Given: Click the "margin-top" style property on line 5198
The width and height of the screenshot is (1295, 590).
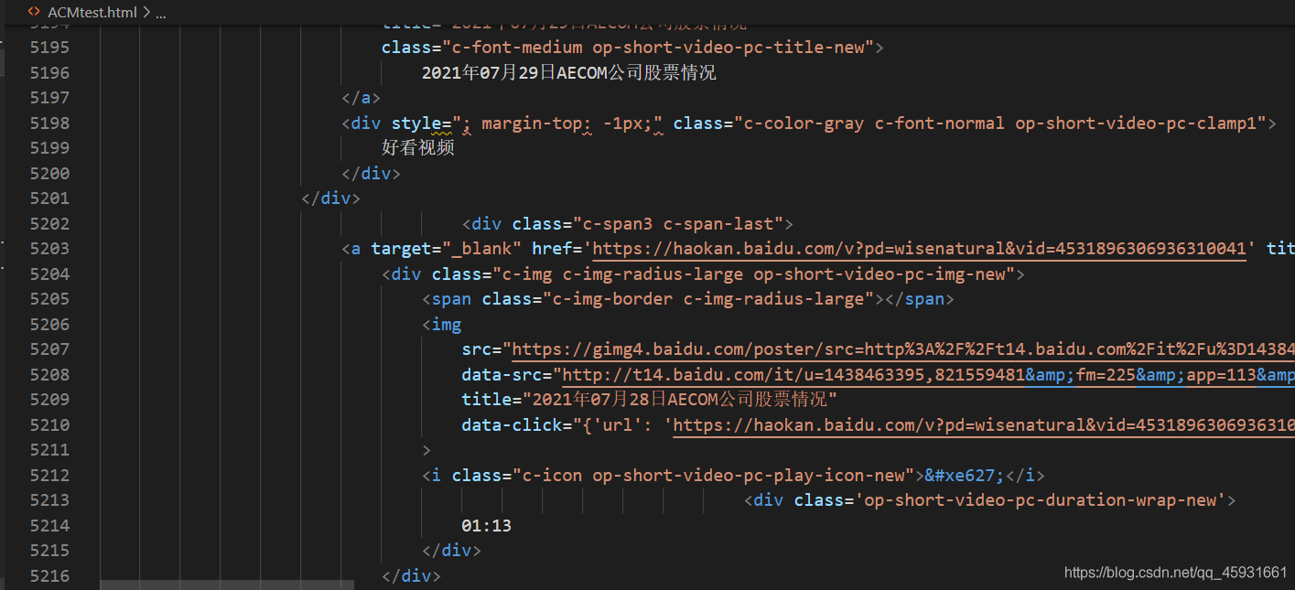Looking at the screenshot, I should pos(532,123).
